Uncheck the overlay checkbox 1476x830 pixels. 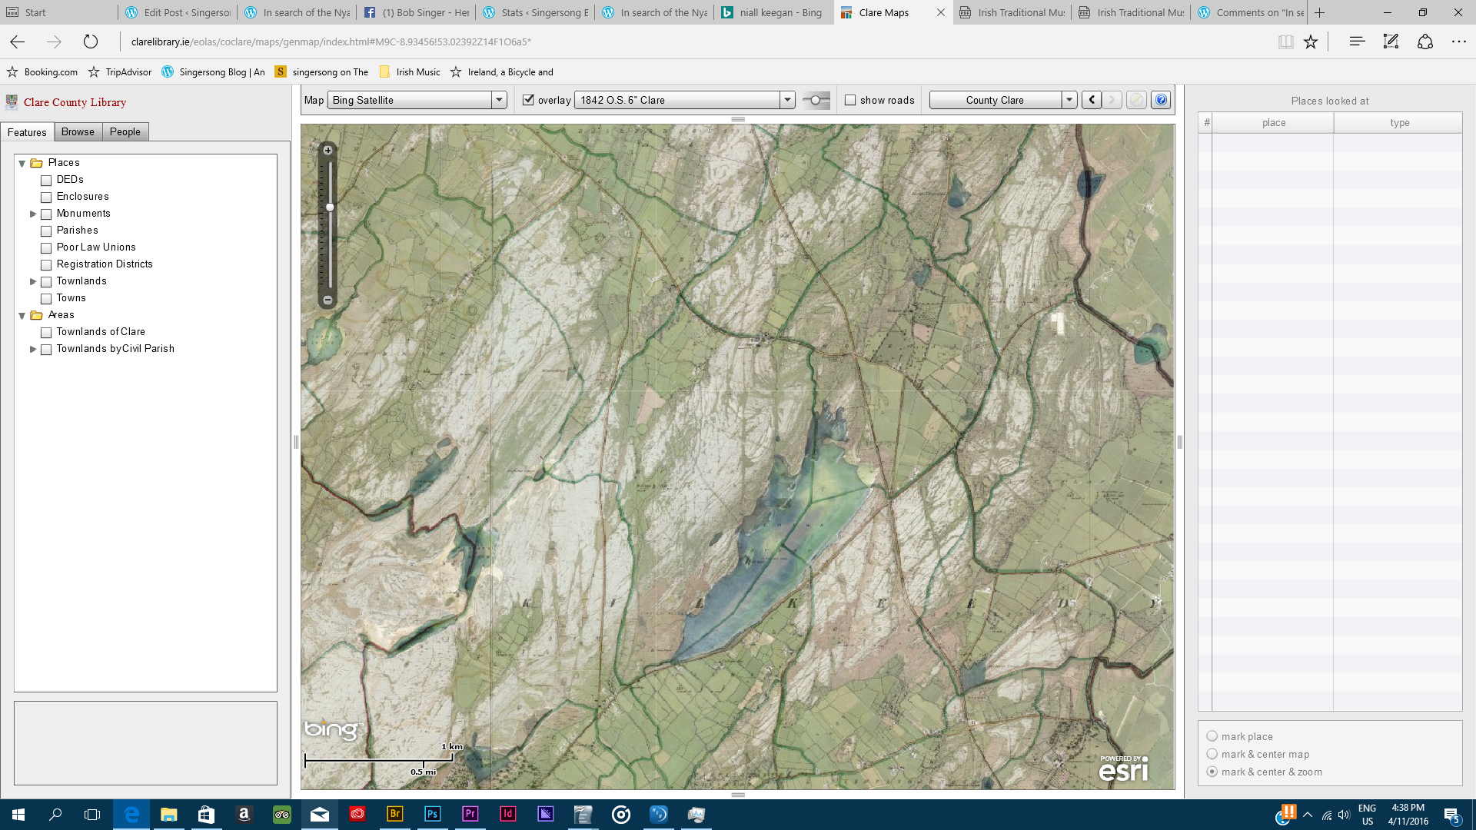point(528,100)
